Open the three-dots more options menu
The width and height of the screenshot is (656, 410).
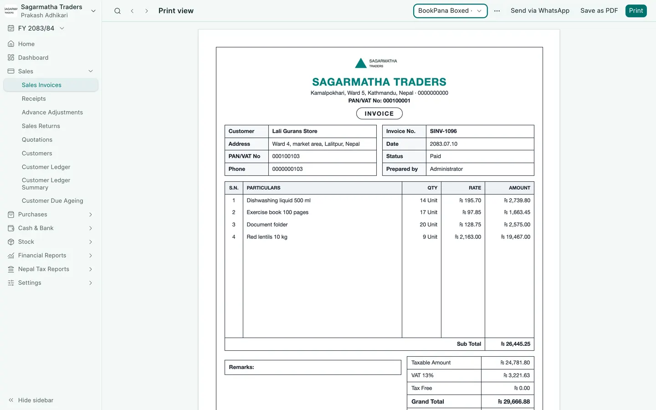(497, 11)
